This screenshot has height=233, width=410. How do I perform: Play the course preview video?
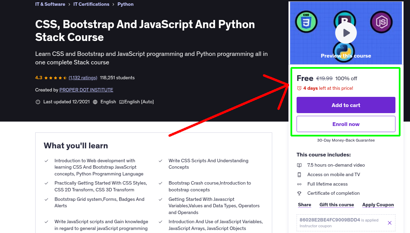[346, 33]
